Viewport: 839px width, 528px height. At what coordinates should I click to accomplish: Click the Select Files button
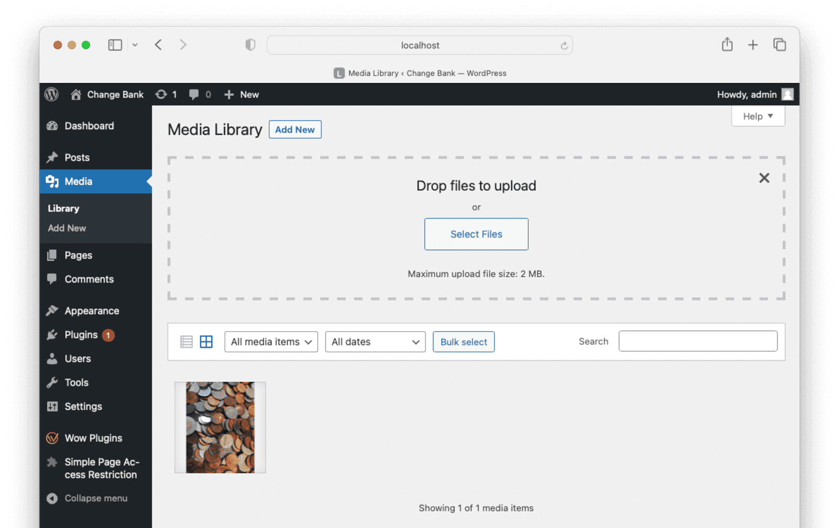tap(476, 234)
